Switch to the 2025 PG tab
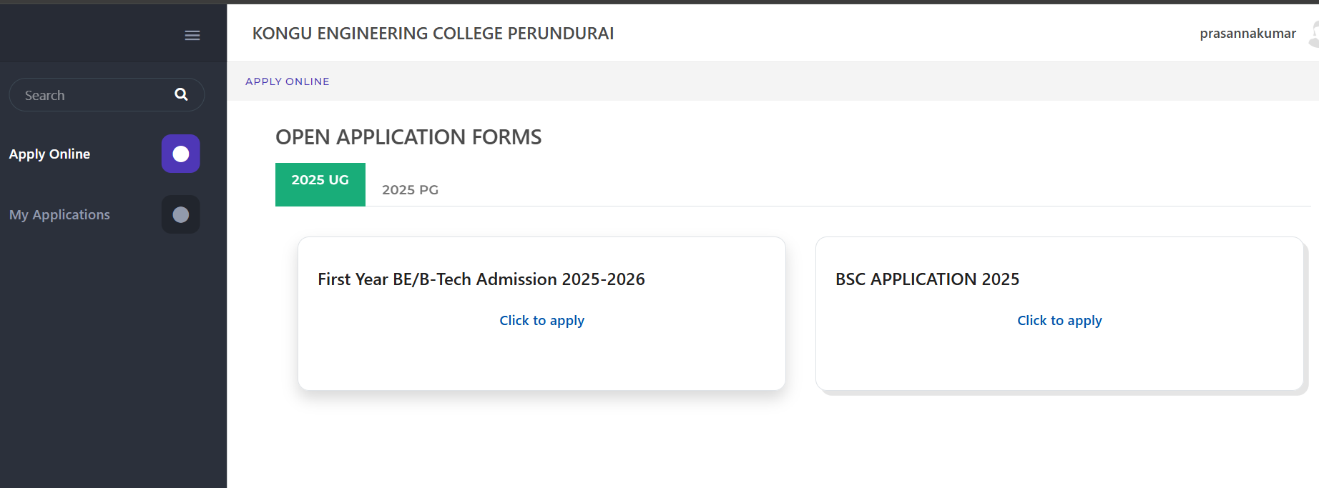Screen dimensions: 1319x488 [x=409, y=189]
